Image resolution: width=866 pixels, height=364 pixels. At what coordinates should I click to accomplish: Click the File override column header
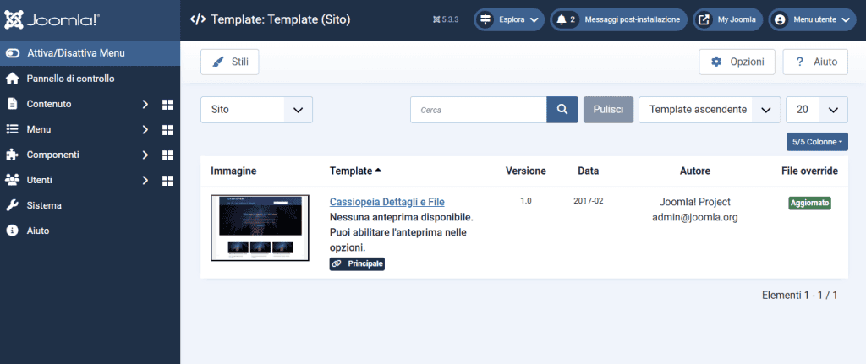click(x=809, y=171)
